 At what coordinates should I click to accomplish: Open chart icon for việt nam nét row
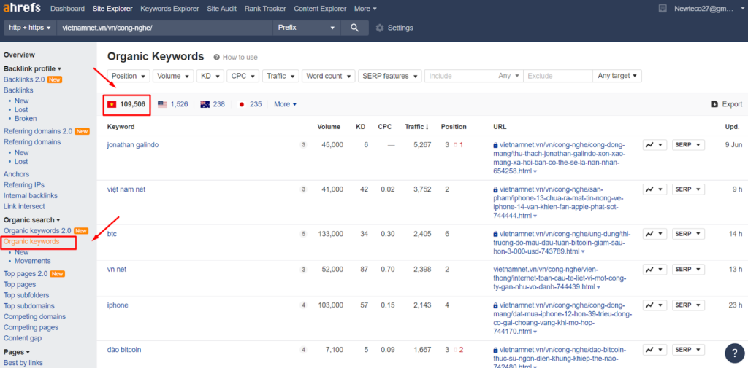pyautogui.click(x=654, y=189)
